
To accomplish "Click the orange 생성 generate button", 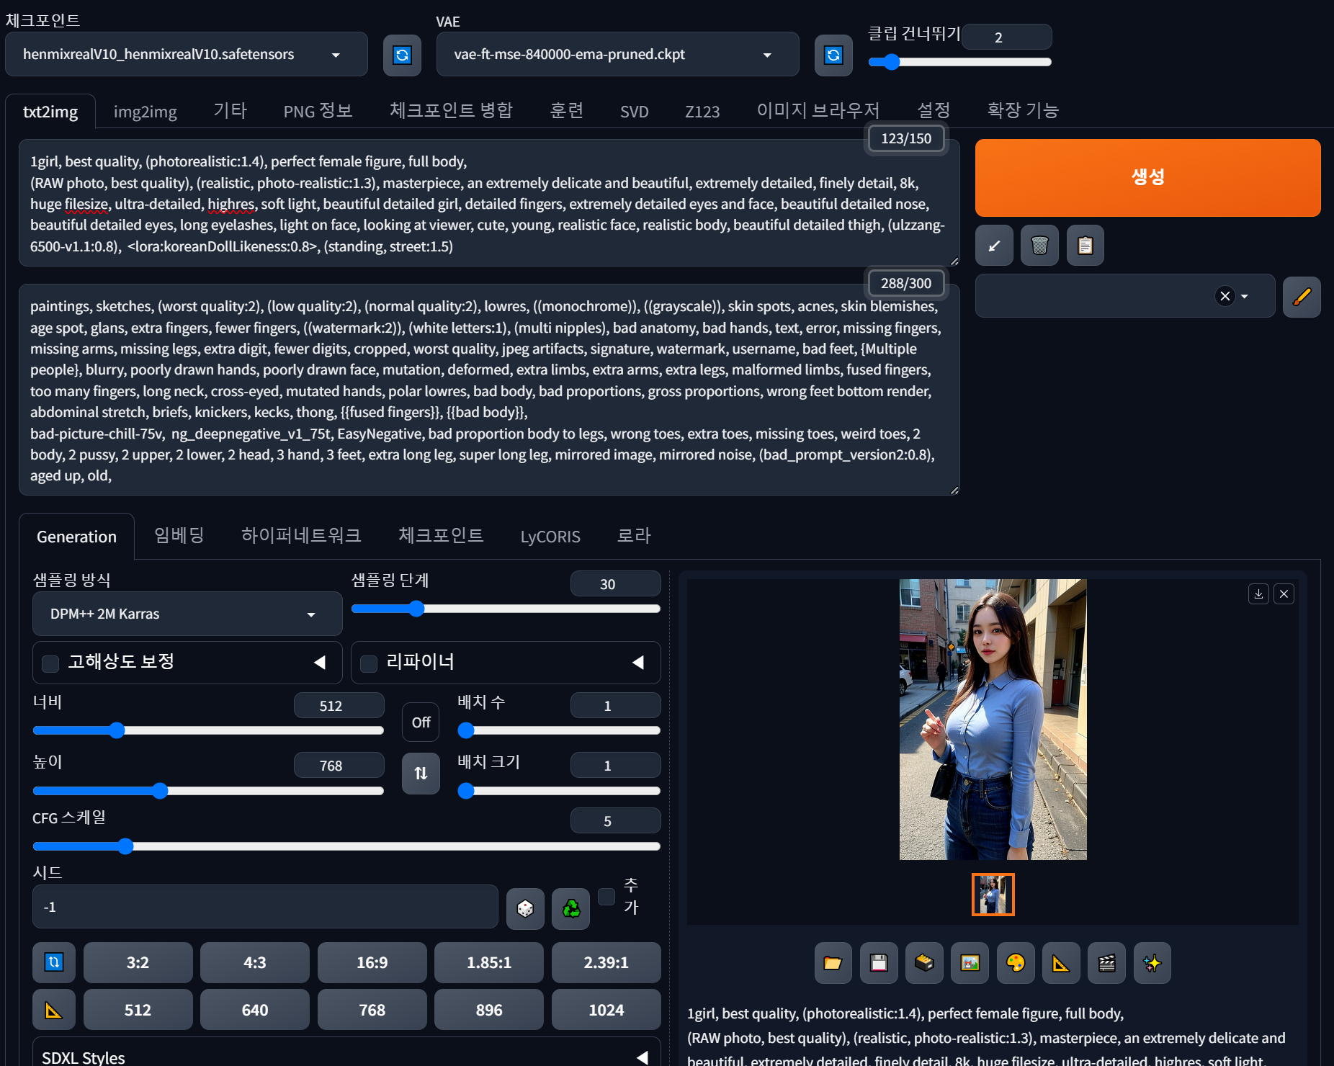I will [x=1147, y=178].
